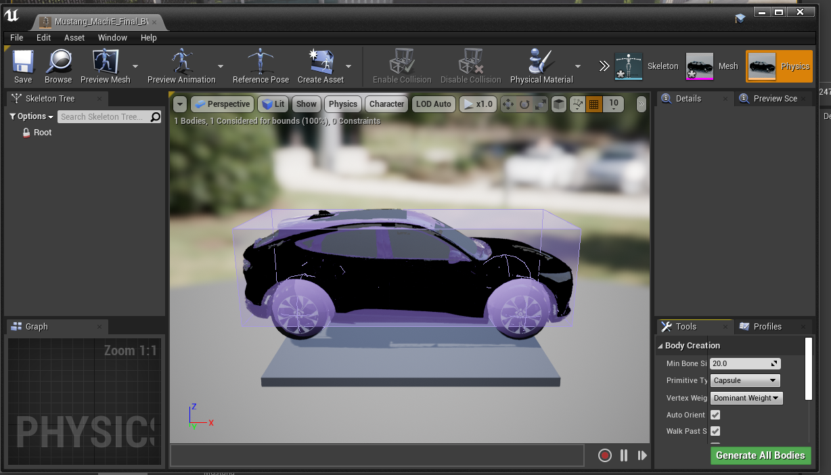
Task: Select the Mustang_MachE_Final asset tab
Action: coord(100,21)
